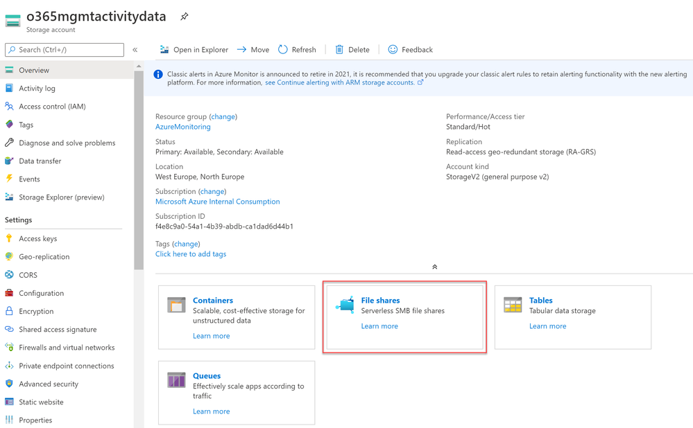Collapse the sidebar with double chevron
693x428 pixels.
pyautogui.click(x=135, y=50)
